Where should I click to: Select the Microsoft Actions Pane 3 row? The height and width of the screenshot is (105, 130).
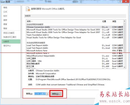[x=75, y=53]
